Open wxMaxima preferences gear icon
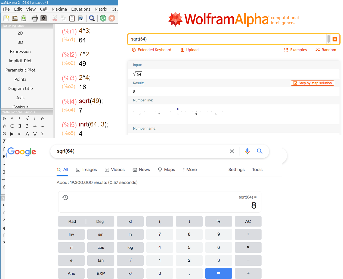Screen dimensions: 343x279 point(43,18)
